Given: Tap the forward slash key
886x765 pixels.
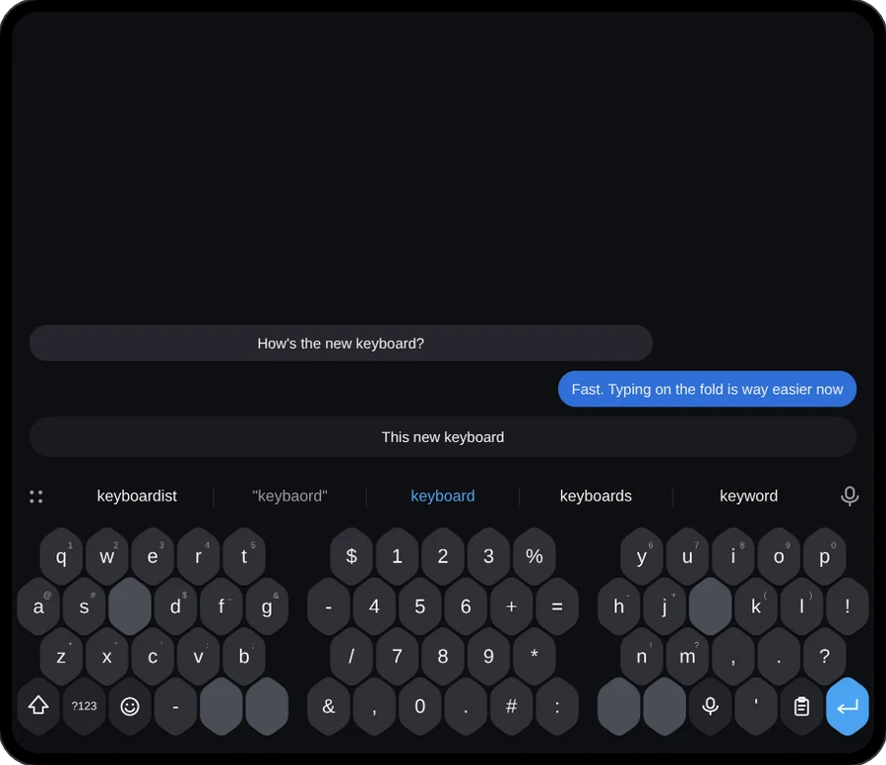Looking at the screenshot, I should pos(351,656).
